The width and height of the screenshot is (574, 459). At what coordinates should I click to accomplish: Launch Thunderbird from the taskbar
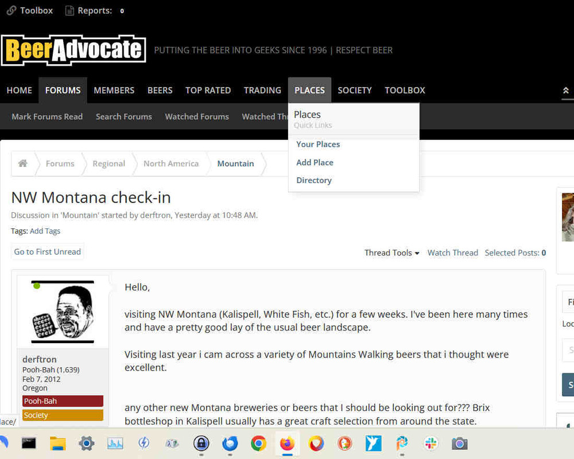[x=230, y=444]
